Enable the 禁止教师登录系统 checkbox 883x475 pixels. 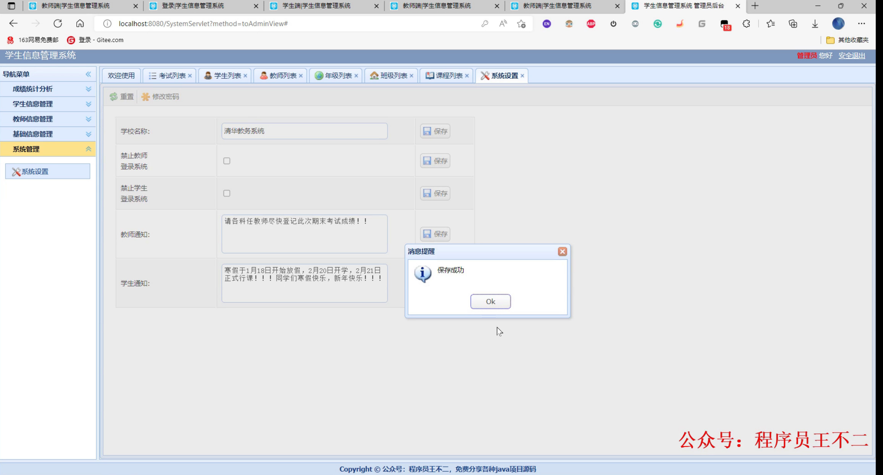227,161
